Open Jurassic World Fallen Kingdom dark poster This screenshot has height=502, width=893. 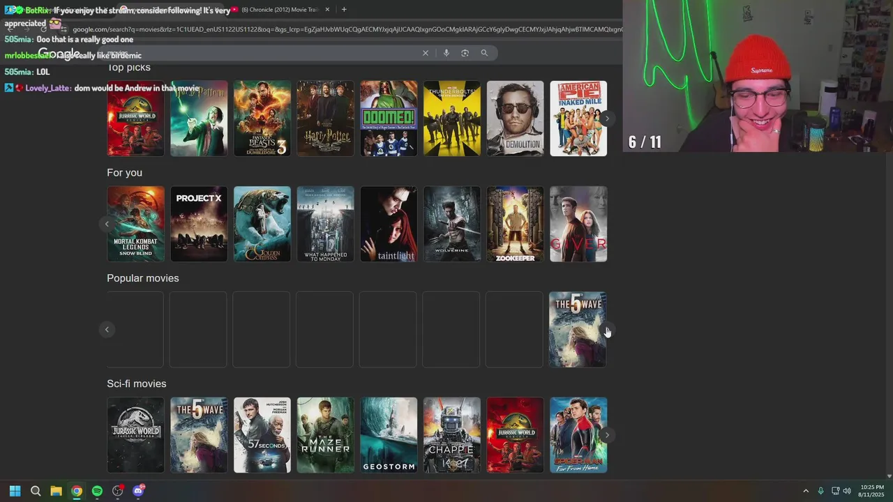click(135, 435)
